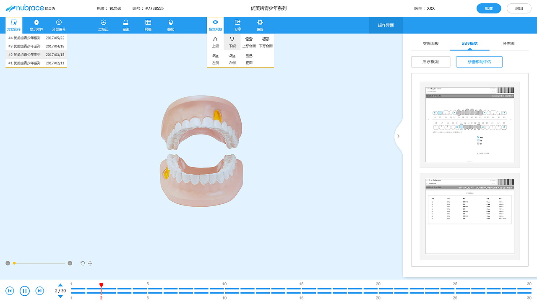Open the 视觉观察 view menu

tap(215, 25)
